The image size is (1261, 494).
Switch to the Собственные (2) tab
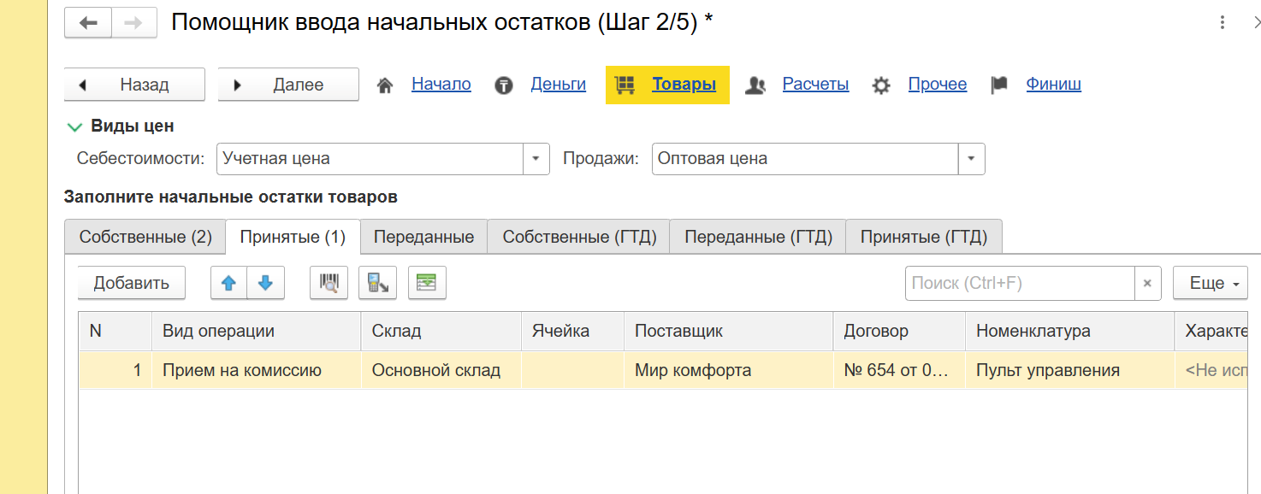tap(145, 238)
